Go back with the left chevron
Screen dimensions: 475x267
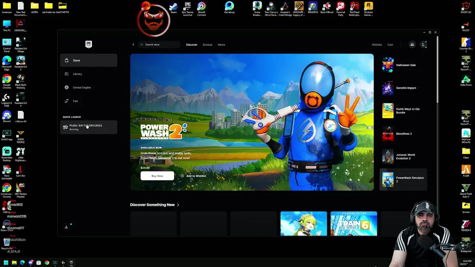(x=133, y=44)
